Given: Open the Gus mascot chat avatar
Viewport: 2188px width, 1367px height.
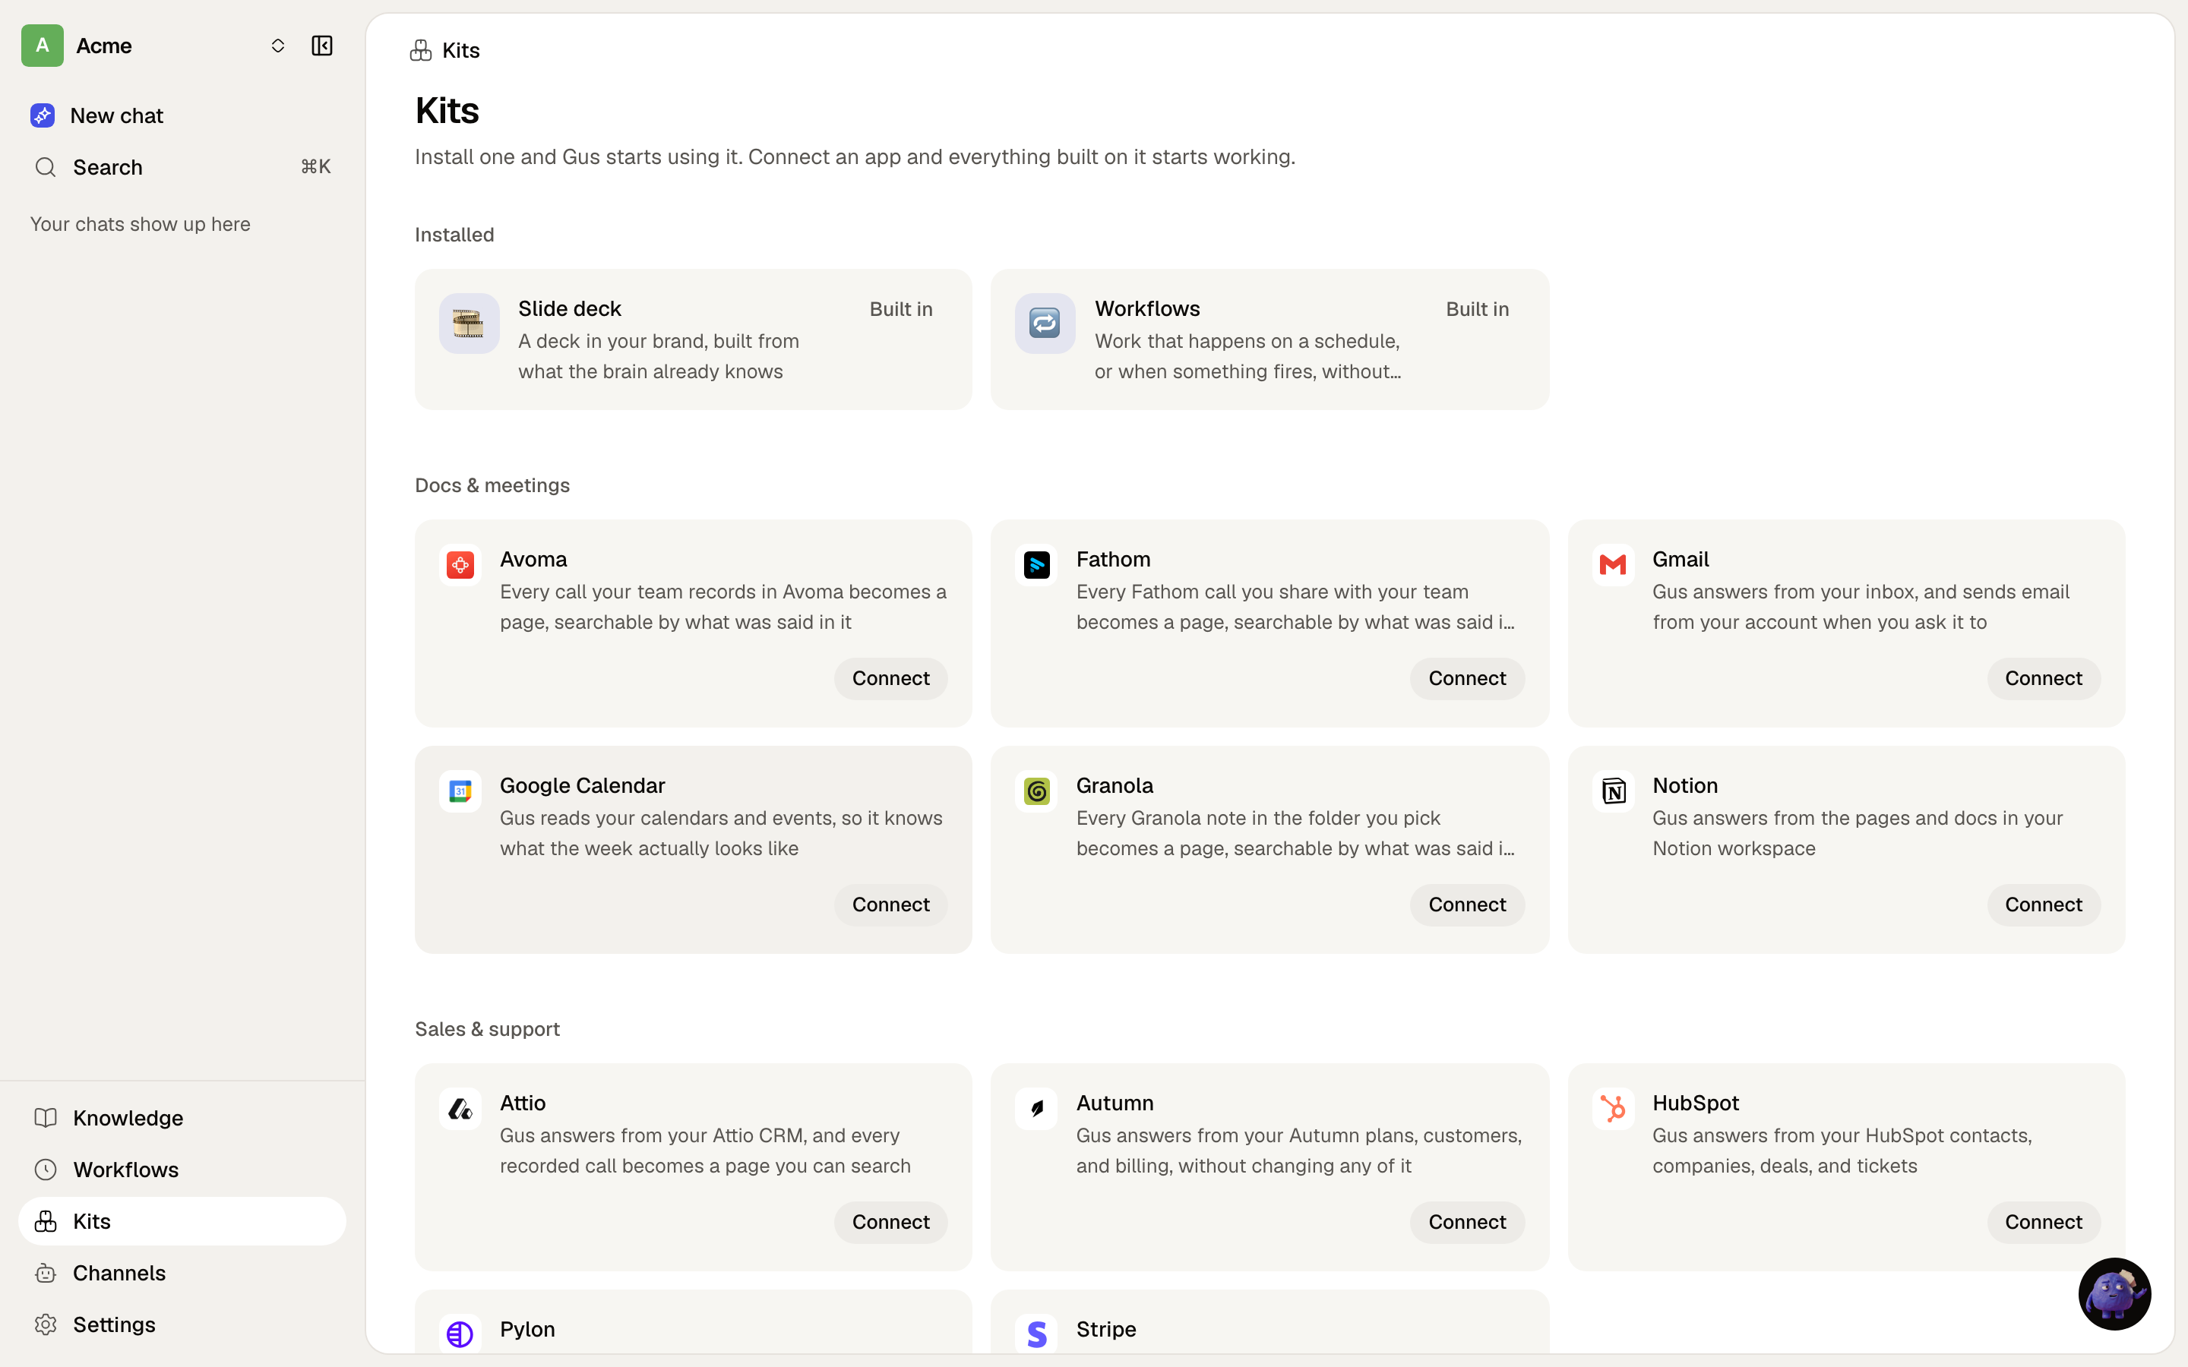Looking at the screenshot, I should click(x=2114, y=1294).
